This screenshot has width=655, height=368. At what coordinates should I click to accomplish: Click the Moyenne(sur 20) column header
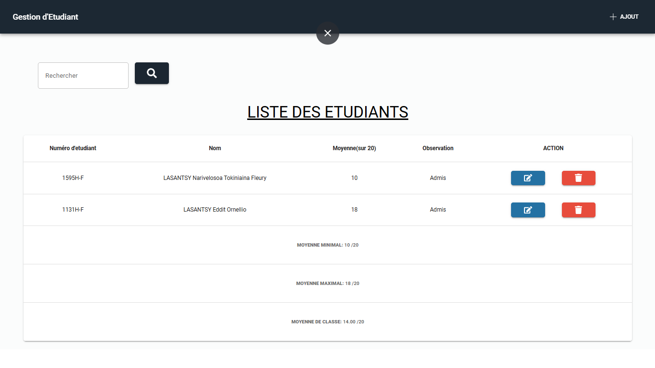(354, 148)
